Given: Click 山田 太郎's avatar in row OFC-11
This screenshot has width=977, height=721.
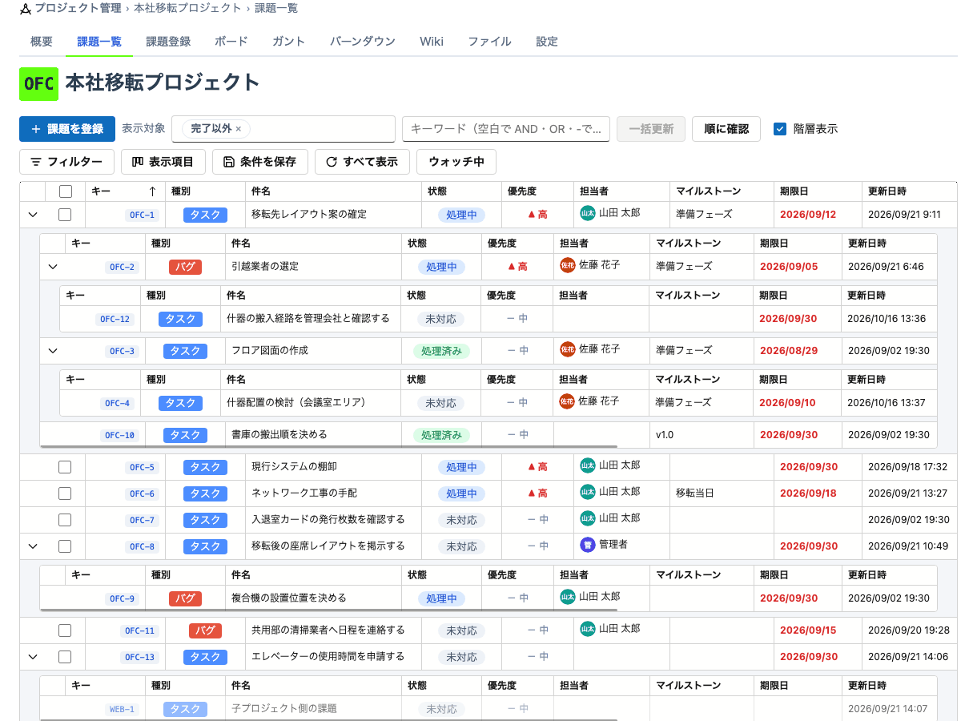Looking at the screenshot, I should point(588,629).
